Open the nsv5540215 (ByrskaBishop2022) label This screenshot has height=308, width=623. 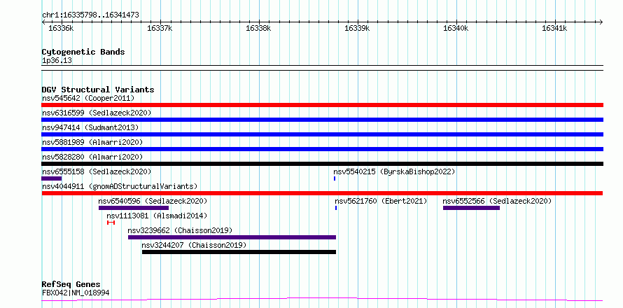coord(394,171)
